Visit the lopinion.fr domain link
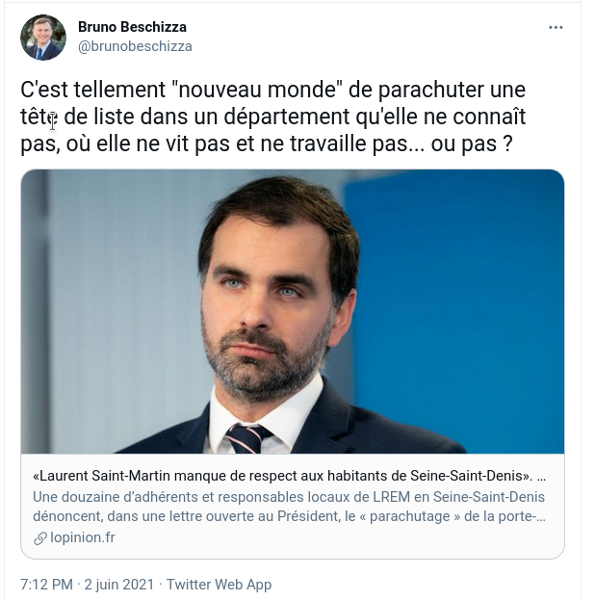Image resolution: width=595 pixels, height=601 pixels. click(81, 537)
